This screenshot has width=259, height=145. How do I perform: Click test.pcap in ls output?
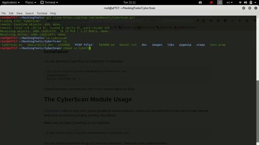pyautogui.click(x=218, y=45)
